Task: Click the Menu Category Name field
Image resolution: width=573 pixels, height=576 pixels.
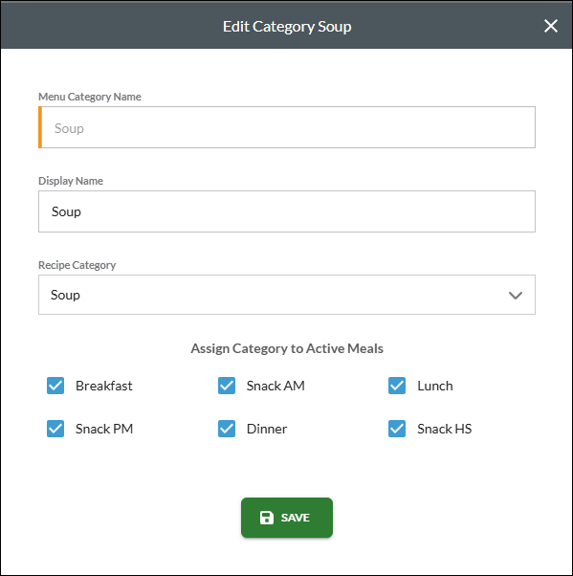Action: tap(287, 127)
